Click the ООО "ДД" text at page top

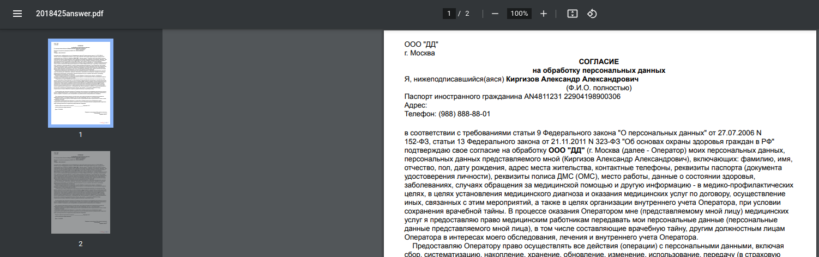click(x=421, y=45)
